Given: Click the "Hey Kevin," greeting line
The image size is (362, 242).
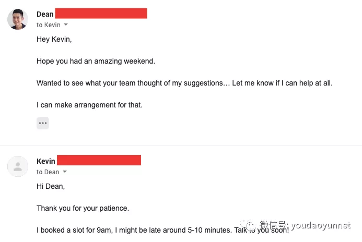Looking at the screenshot, I should (x=54, y=39).
